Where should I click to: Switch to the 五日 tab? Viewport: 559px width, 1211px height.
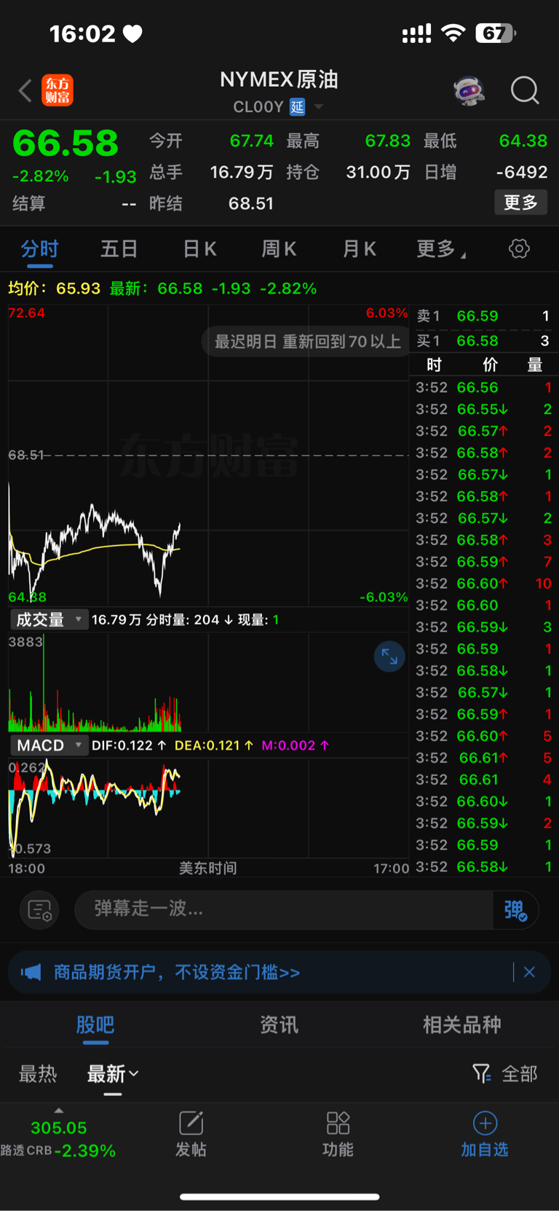click(119, 249)
